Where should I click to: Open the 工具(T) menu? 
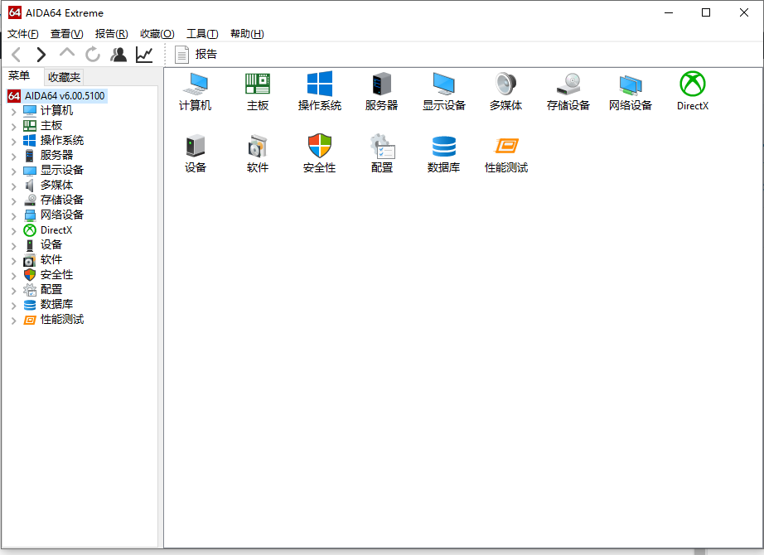202,34
